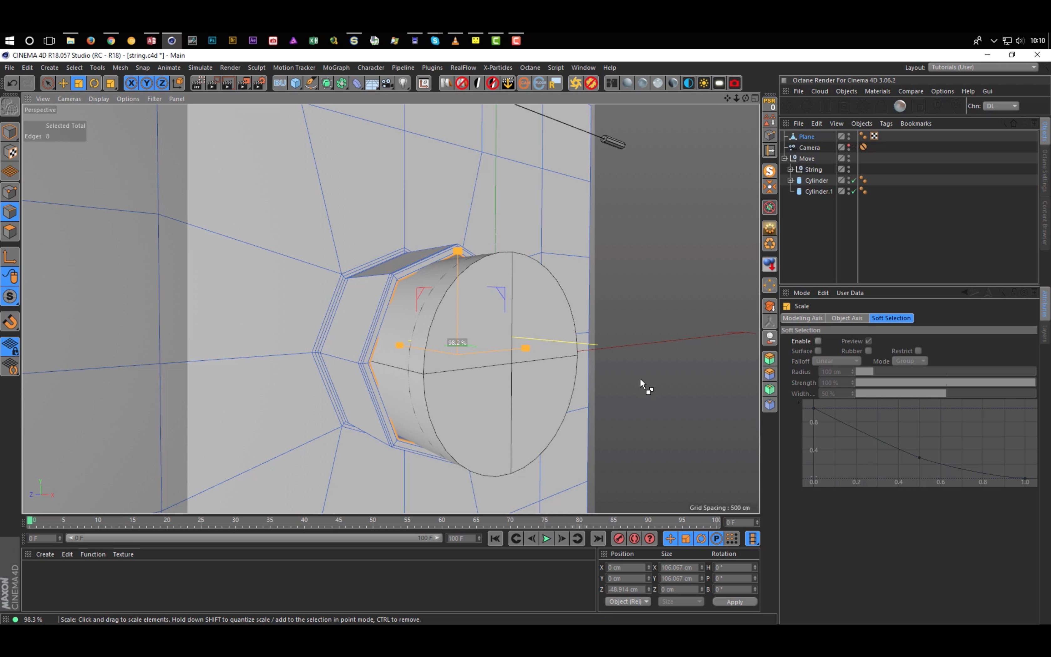
Task: Click the Sculpt menu in menu bar
Action: (256, 67)
